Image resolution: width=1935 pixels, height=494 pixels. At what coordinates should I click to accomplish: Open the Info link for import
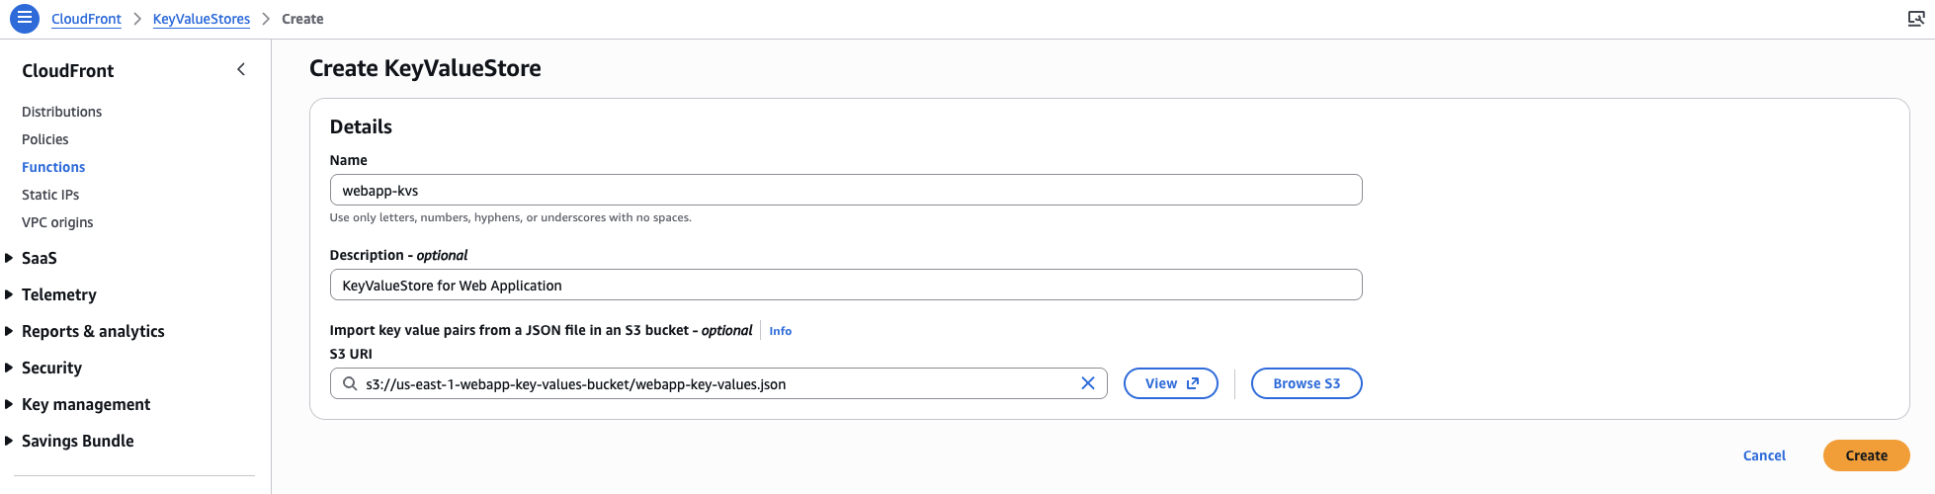pos(780,331)
